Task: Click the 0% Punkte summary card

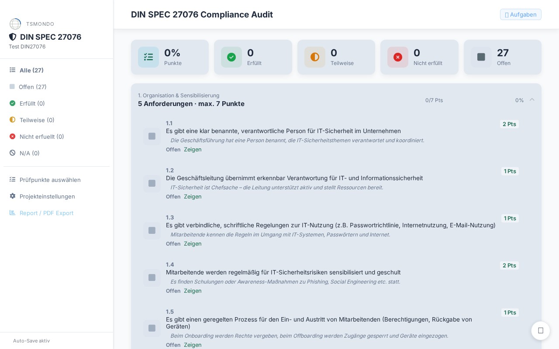Action: [170, 57]
